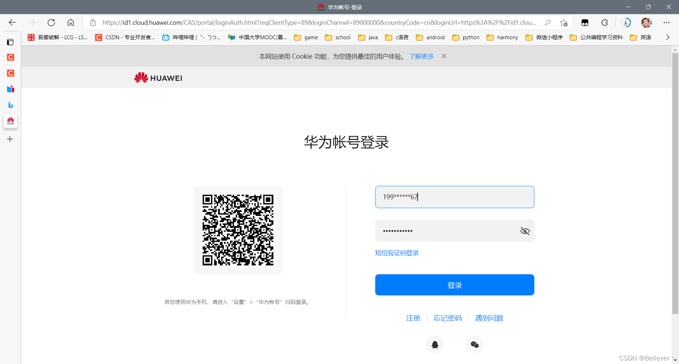Open the Downloads panel
The image size is (679, 364).
click(626, 23)
